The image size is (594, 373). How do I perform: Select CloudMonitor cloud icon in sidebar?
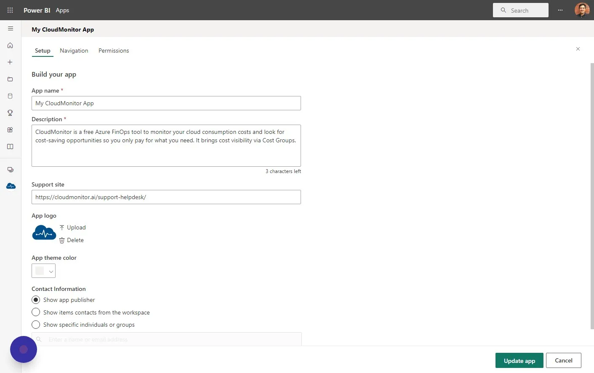coord(11,186)
